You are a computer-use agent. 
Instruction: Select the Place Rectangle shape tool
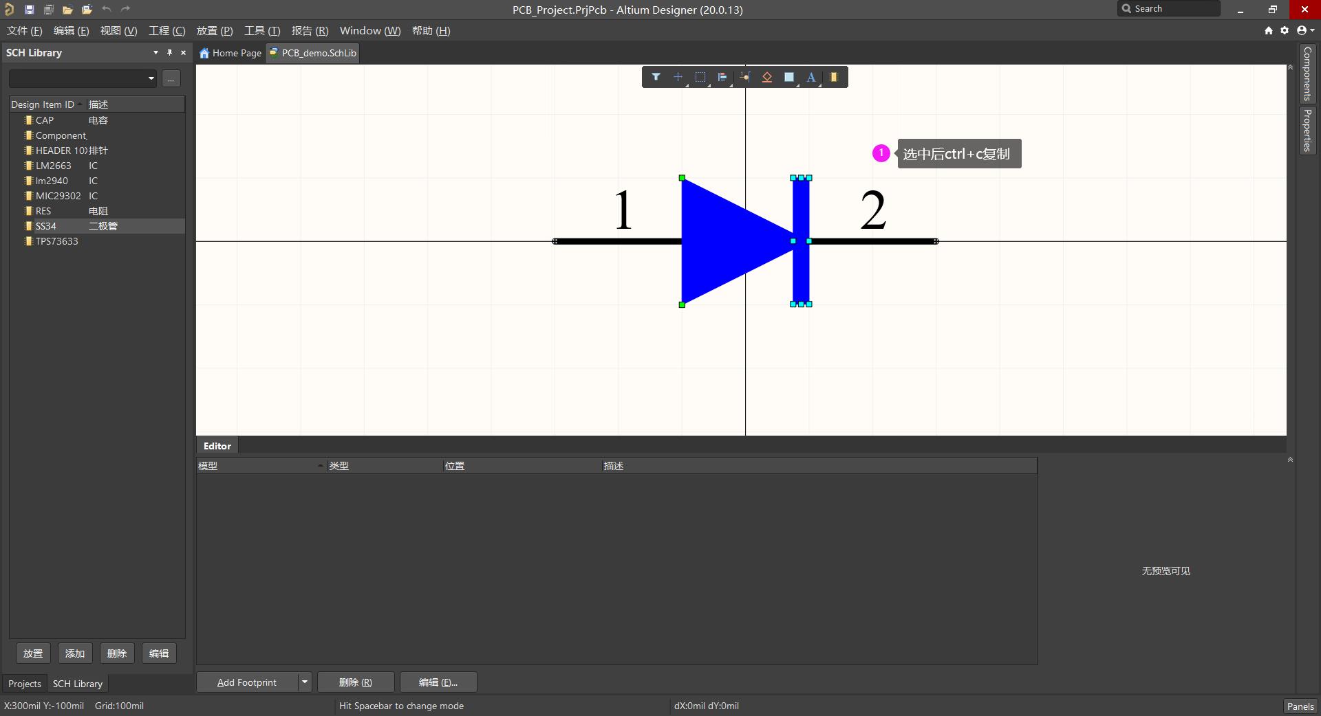789,77
